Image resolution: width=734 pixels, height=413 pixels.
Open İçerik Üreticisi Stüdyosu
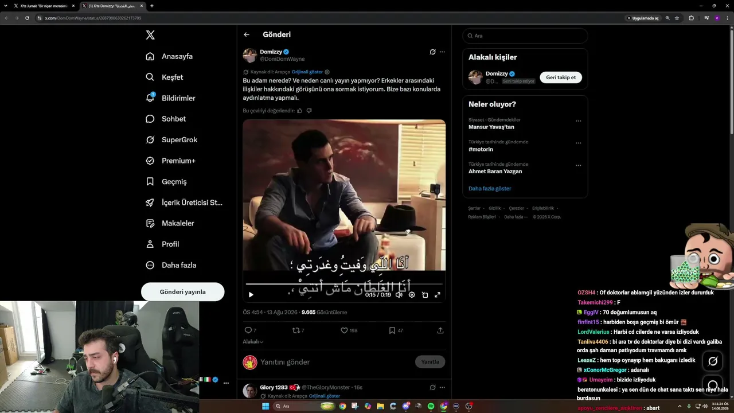click(184, 202)
